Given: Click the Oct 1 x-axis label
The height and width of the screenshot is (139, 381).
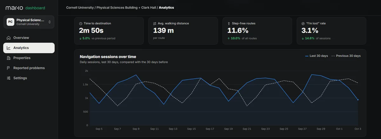Looking at the screenshot, I should pos(339,129).
